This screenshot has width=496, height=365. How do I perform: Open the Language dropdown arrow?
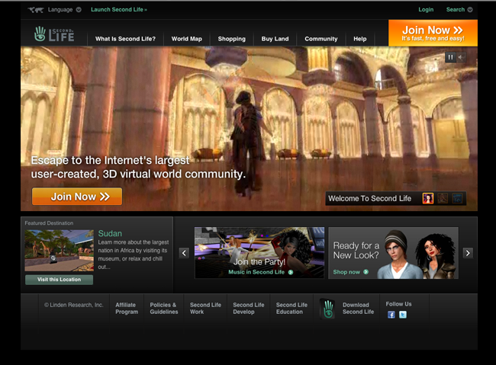tap(79, 10)
